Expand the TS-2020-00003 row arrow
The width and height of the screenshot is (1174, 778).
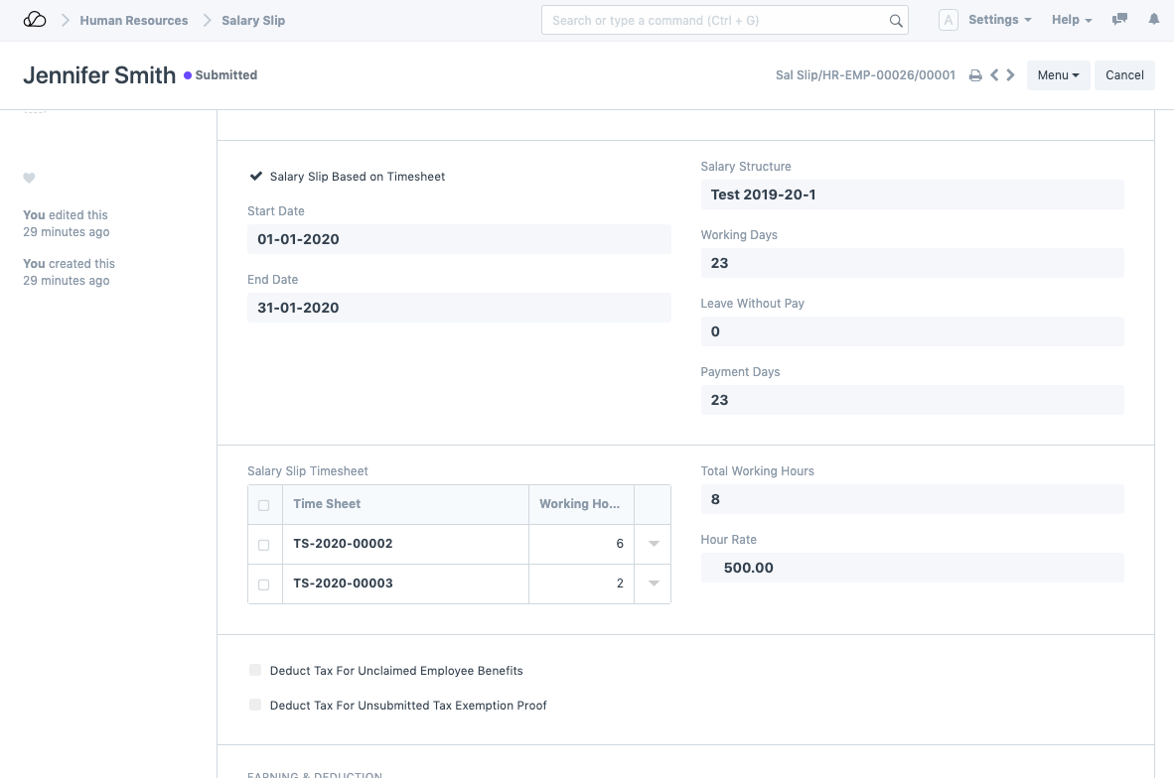click(653, 583)
